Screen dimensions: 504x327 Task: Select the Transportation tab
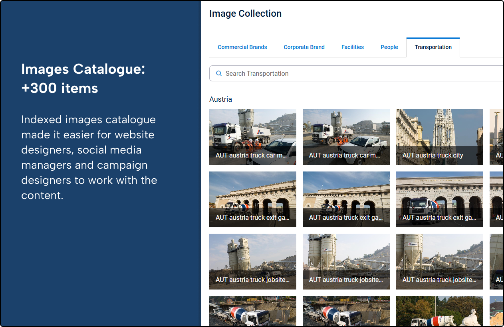coord(433,47)
